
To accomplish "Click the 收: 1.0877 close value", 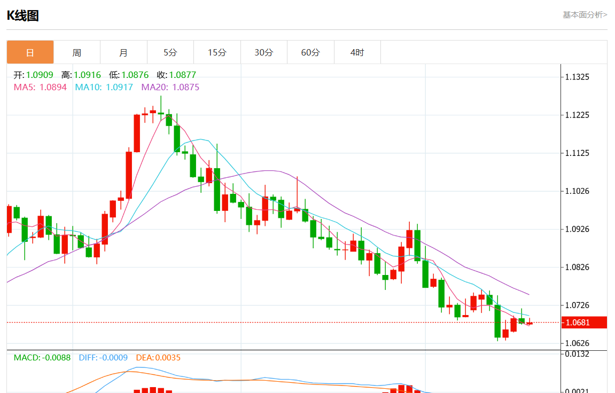I will pyautogui.click(x=176, y=75).
